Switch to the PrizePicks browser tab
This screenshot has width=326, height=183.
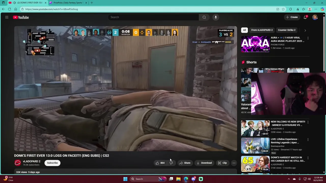(x=68, y=3)
